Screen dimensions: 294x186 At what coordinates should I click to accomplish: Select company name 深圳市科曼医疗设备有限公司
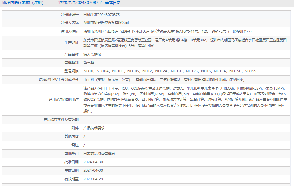click(106, 23)
